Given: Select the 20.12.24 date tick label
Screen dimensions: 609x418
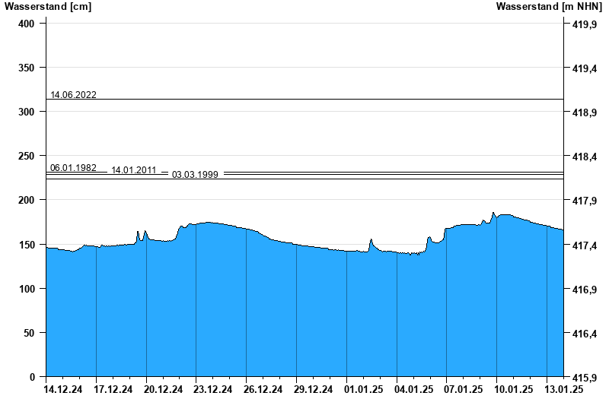Looking at the screenshot, I should [x=164, y=390].
